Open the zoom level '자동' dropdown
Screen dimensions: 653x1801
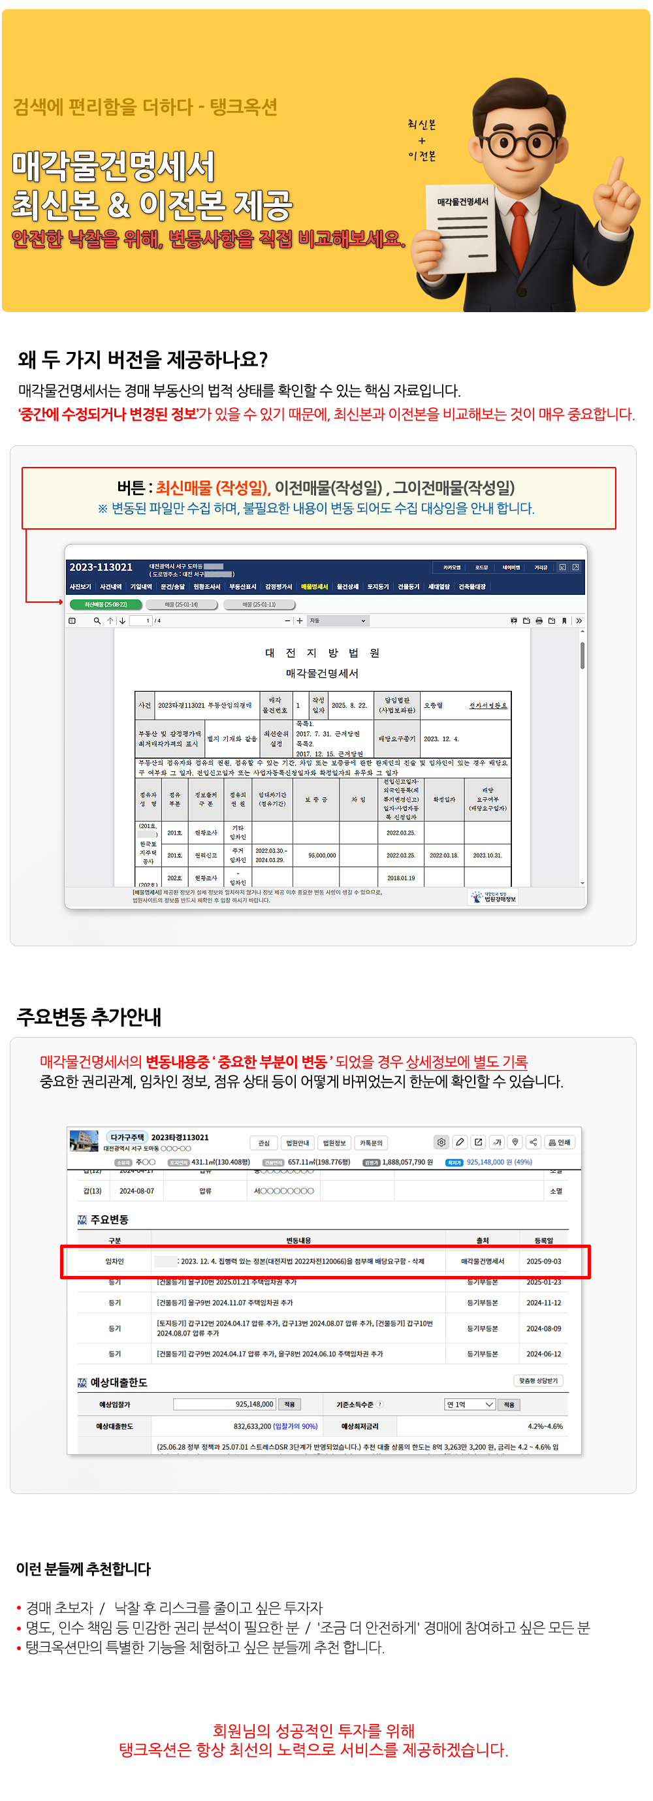click(338, 621)
